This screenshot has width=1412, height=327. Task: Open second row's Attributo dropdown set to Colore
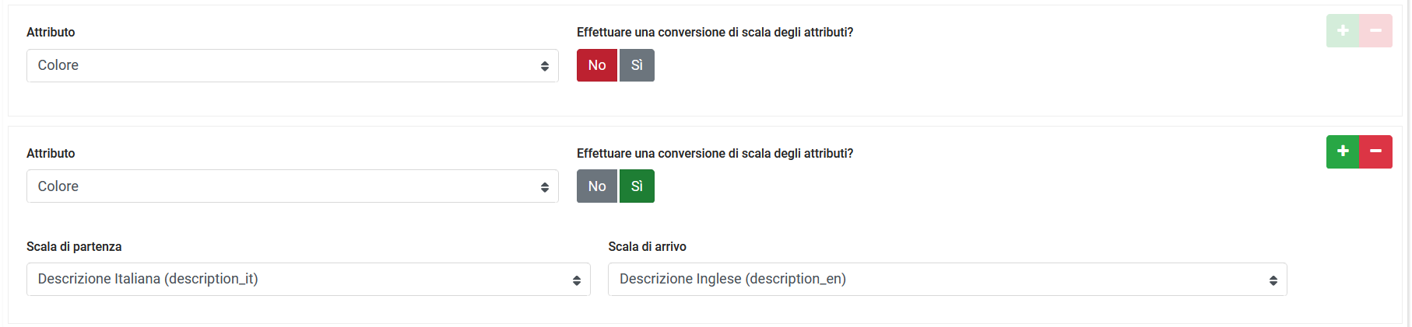click(x=280, y=186)
